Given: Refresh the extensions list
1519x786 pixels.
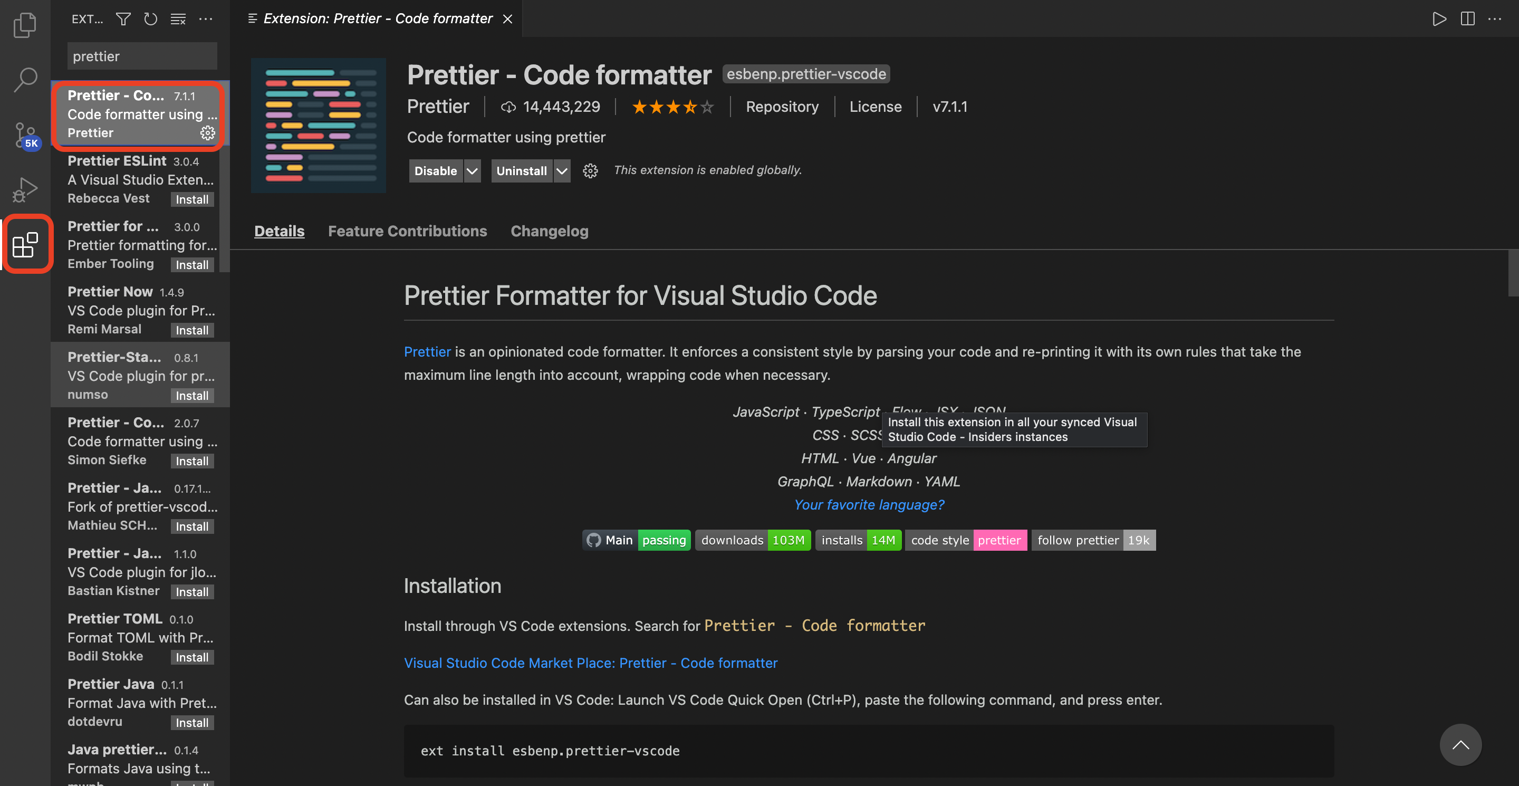Looking at the screenshot, I should 150,19.
